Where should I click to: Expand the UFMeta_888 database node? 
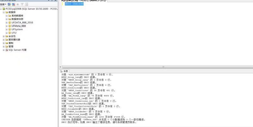(x=7, y=26)
